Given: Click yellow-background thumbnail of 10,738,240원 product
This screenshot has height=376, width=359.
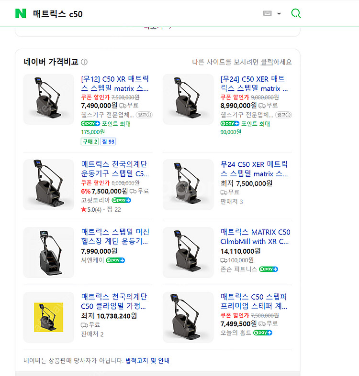Looking at the screenshot, I should (x=48, y=317).
